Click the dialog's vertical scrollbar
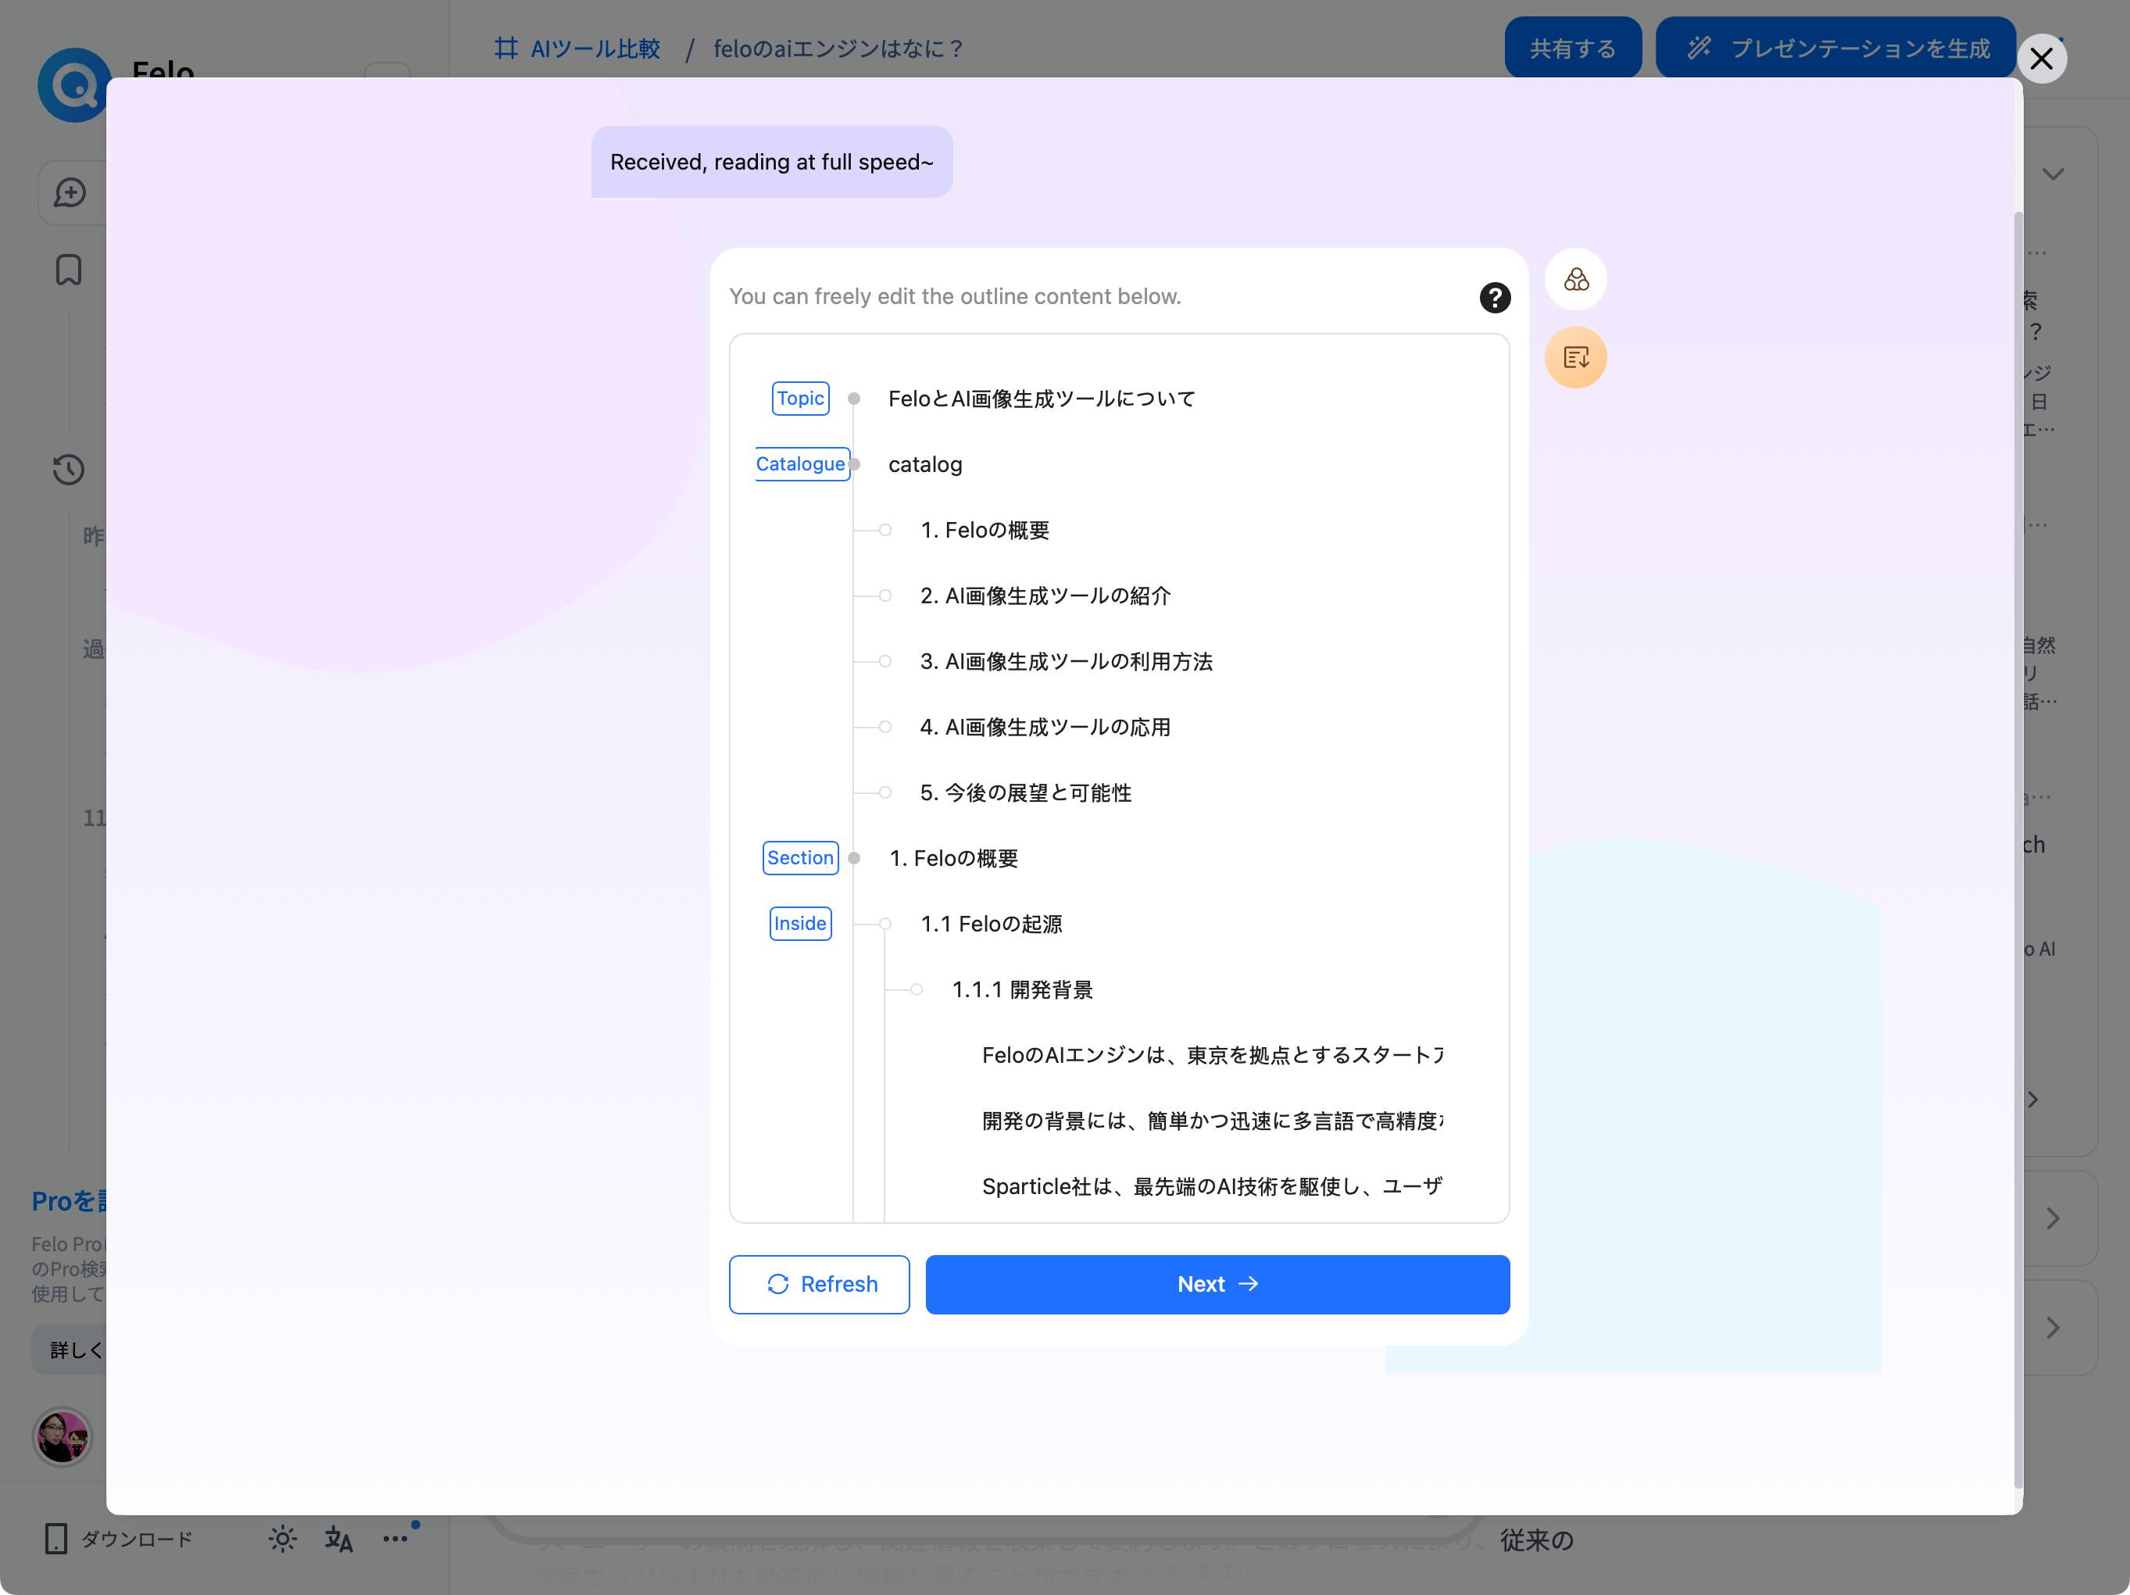 click(2017, 848)
